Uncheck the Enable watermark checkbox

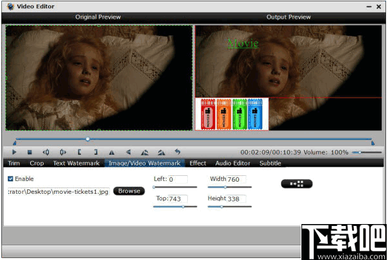click(x=10, y=178)
